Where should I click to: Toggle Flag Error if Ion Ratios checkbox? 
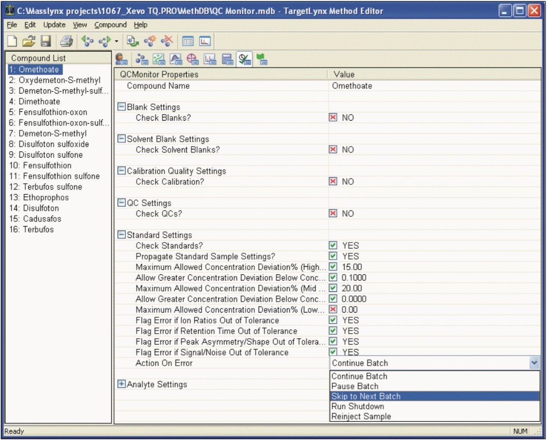333,320
